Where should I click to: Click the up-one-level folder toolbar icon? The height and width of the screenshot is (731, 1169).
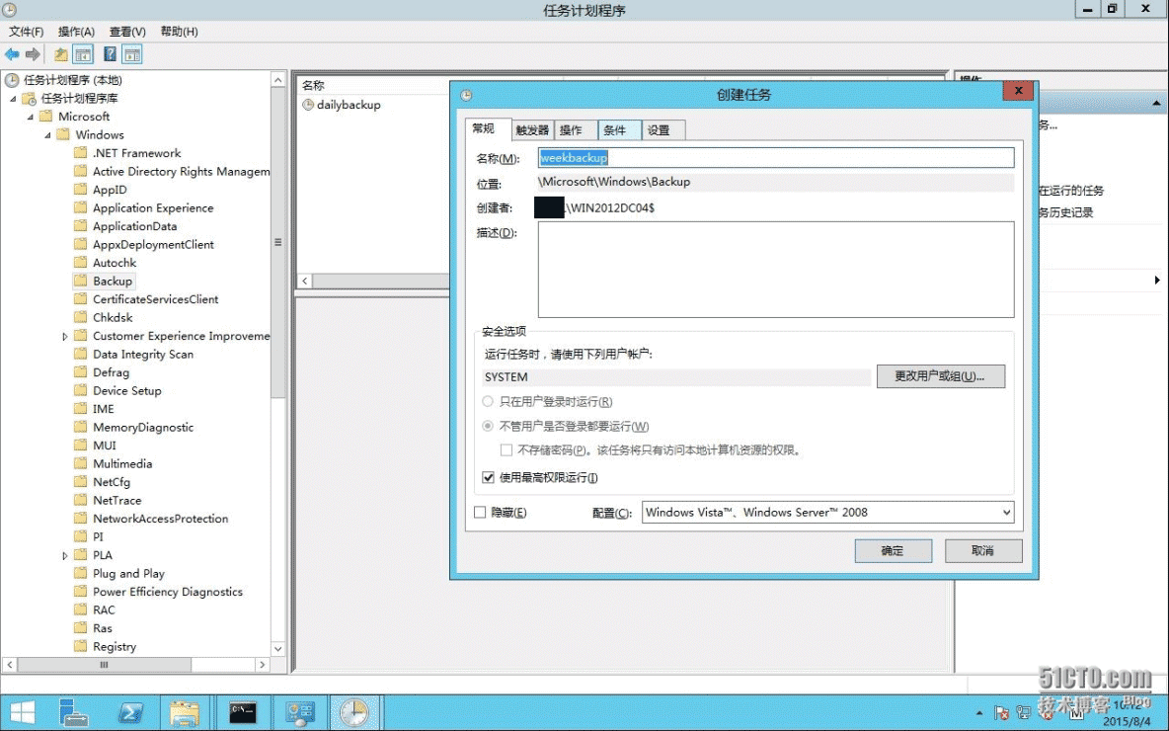pos(61,54)
